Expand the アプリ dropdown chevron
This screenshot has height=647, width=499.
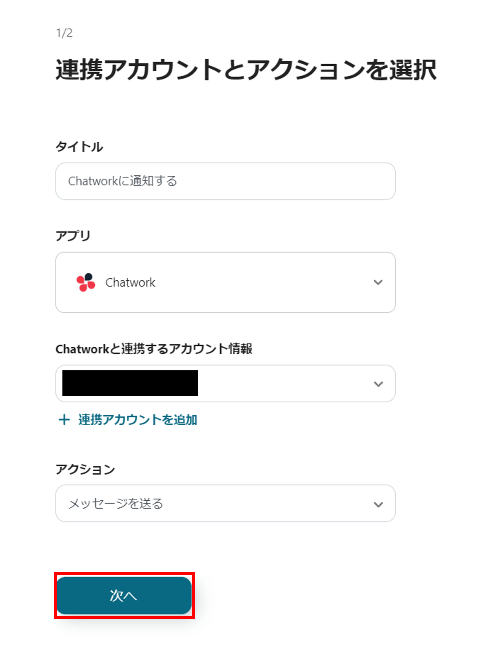[x=378, y=282]
